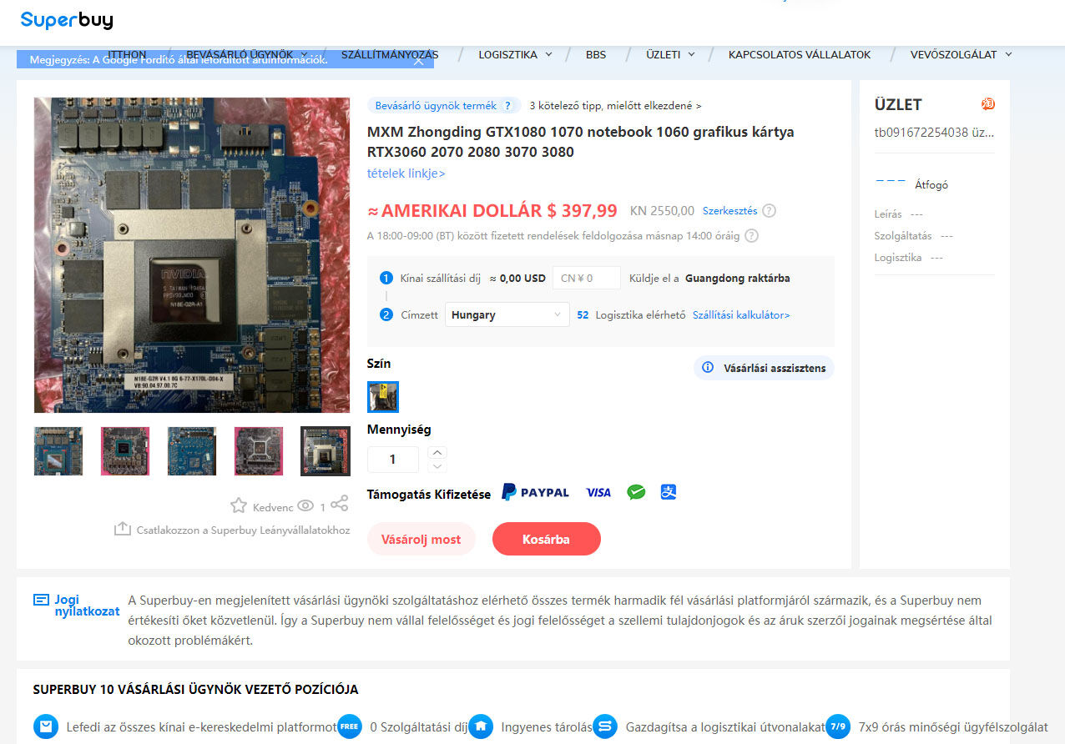Click the Szerkesztés currency link
The image size is (1065, 744).
(x=729, y=211)
